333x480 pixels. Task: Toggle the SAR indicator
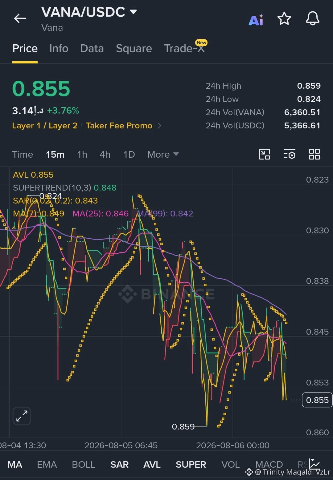(119, 464)
